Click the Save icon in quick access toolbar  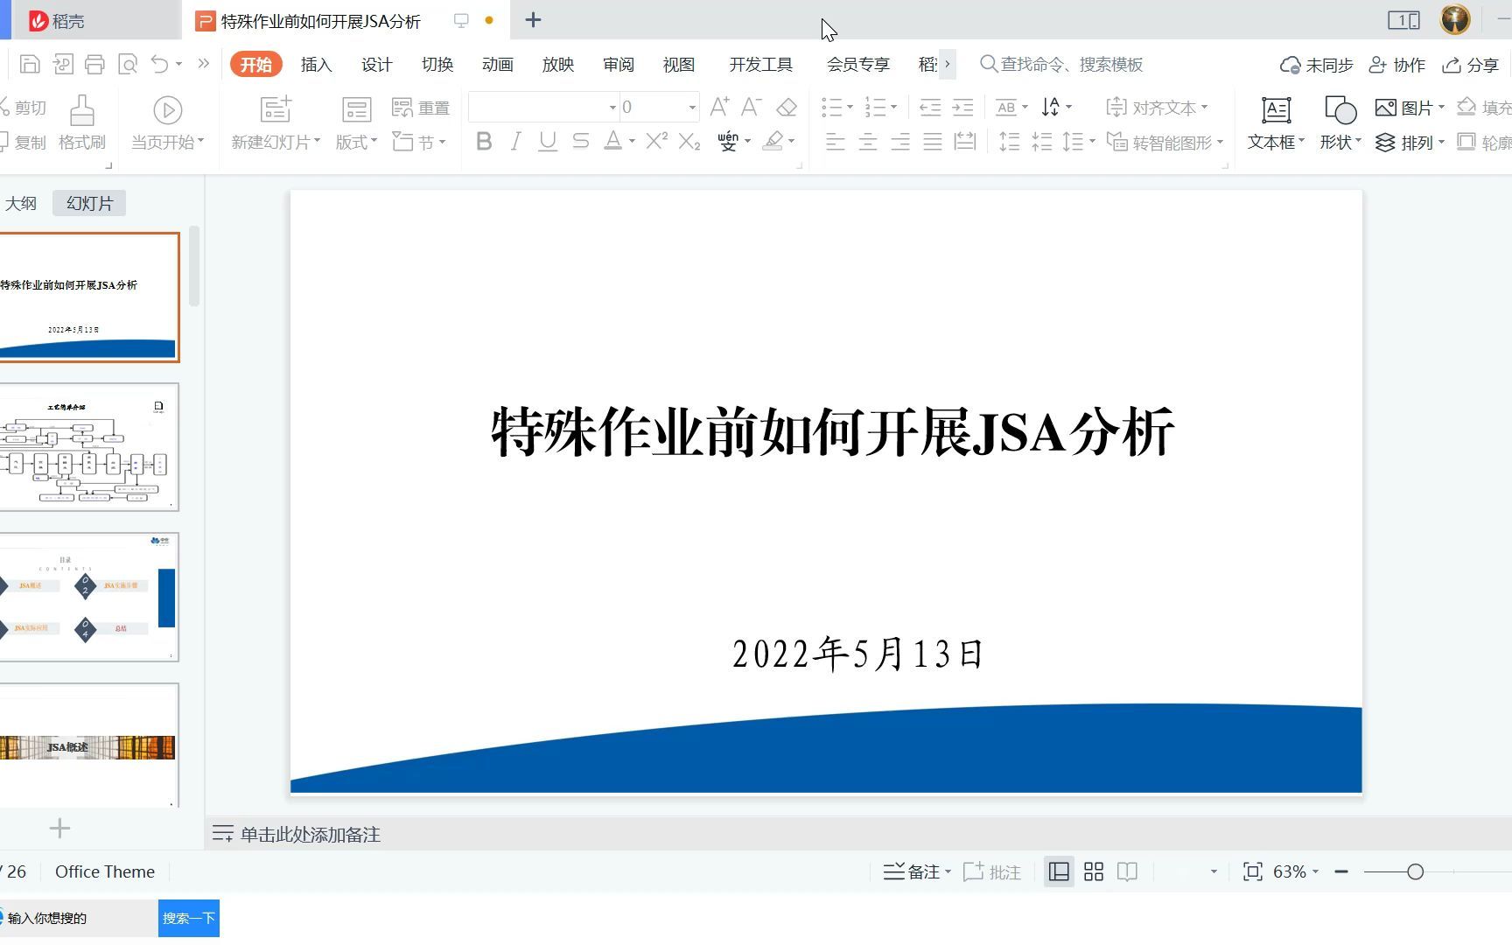tap(30, 64)
